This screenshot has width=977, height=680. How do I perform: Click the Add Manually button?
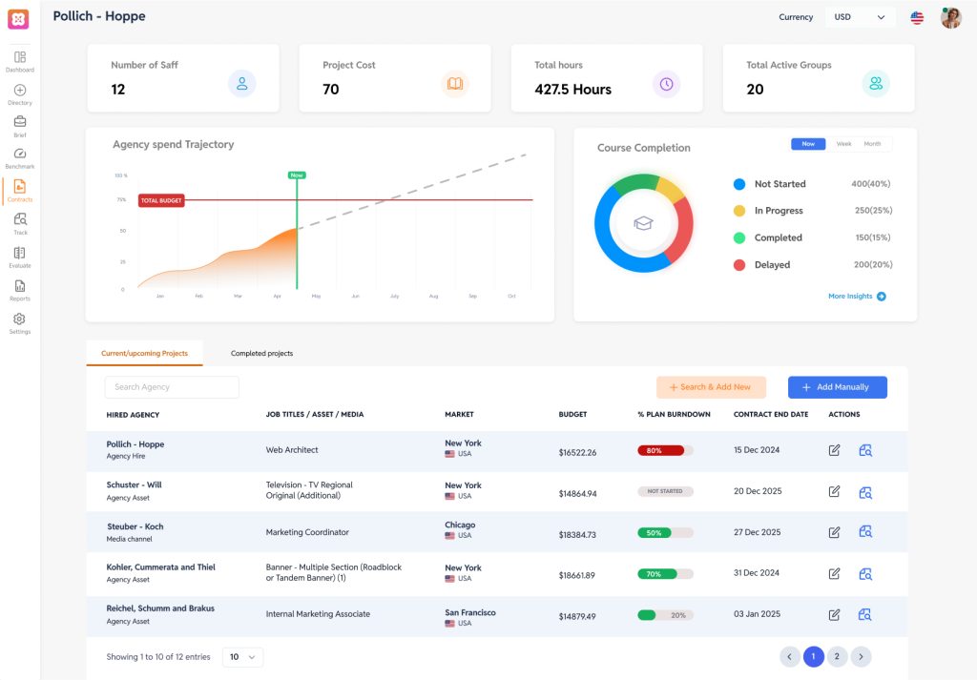(x=837, y=387)
